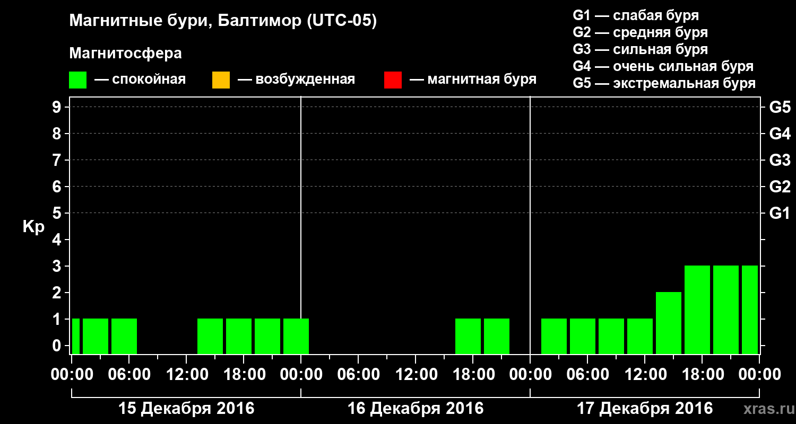Screen dimensions: 796x424
Task: Click the Kp 2 bar on 17 Декабря
Action: [669, 323]
